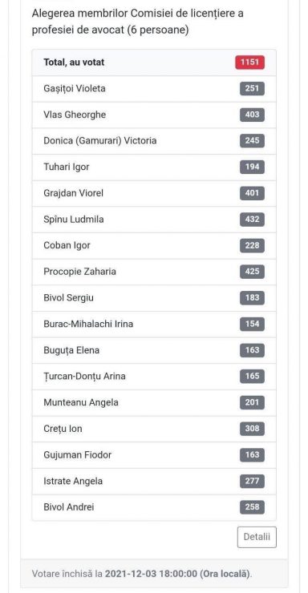Click the 183 badge for Bivol Sergiu
Viewport: 308px width, 593px height.
pos(252,297)
